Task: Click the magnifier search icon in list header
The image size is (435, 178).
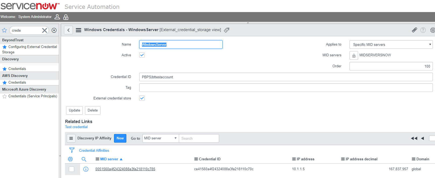Action: coord(84,159)
